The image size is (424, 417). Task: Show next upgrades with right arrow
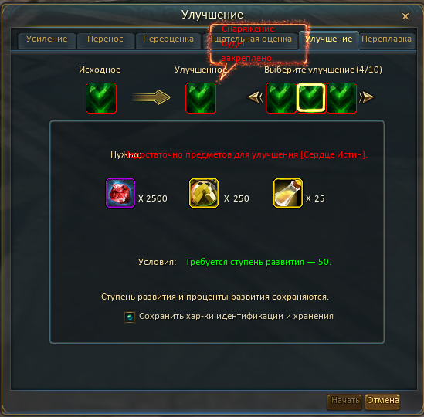point(367,97)
